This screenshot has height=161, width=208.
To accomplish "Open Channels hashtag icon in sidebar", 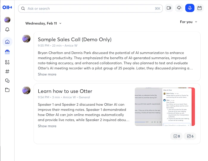I will (7, 71).
